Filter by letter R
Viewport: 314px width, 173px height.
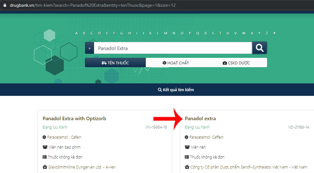(x=205, y=33)
